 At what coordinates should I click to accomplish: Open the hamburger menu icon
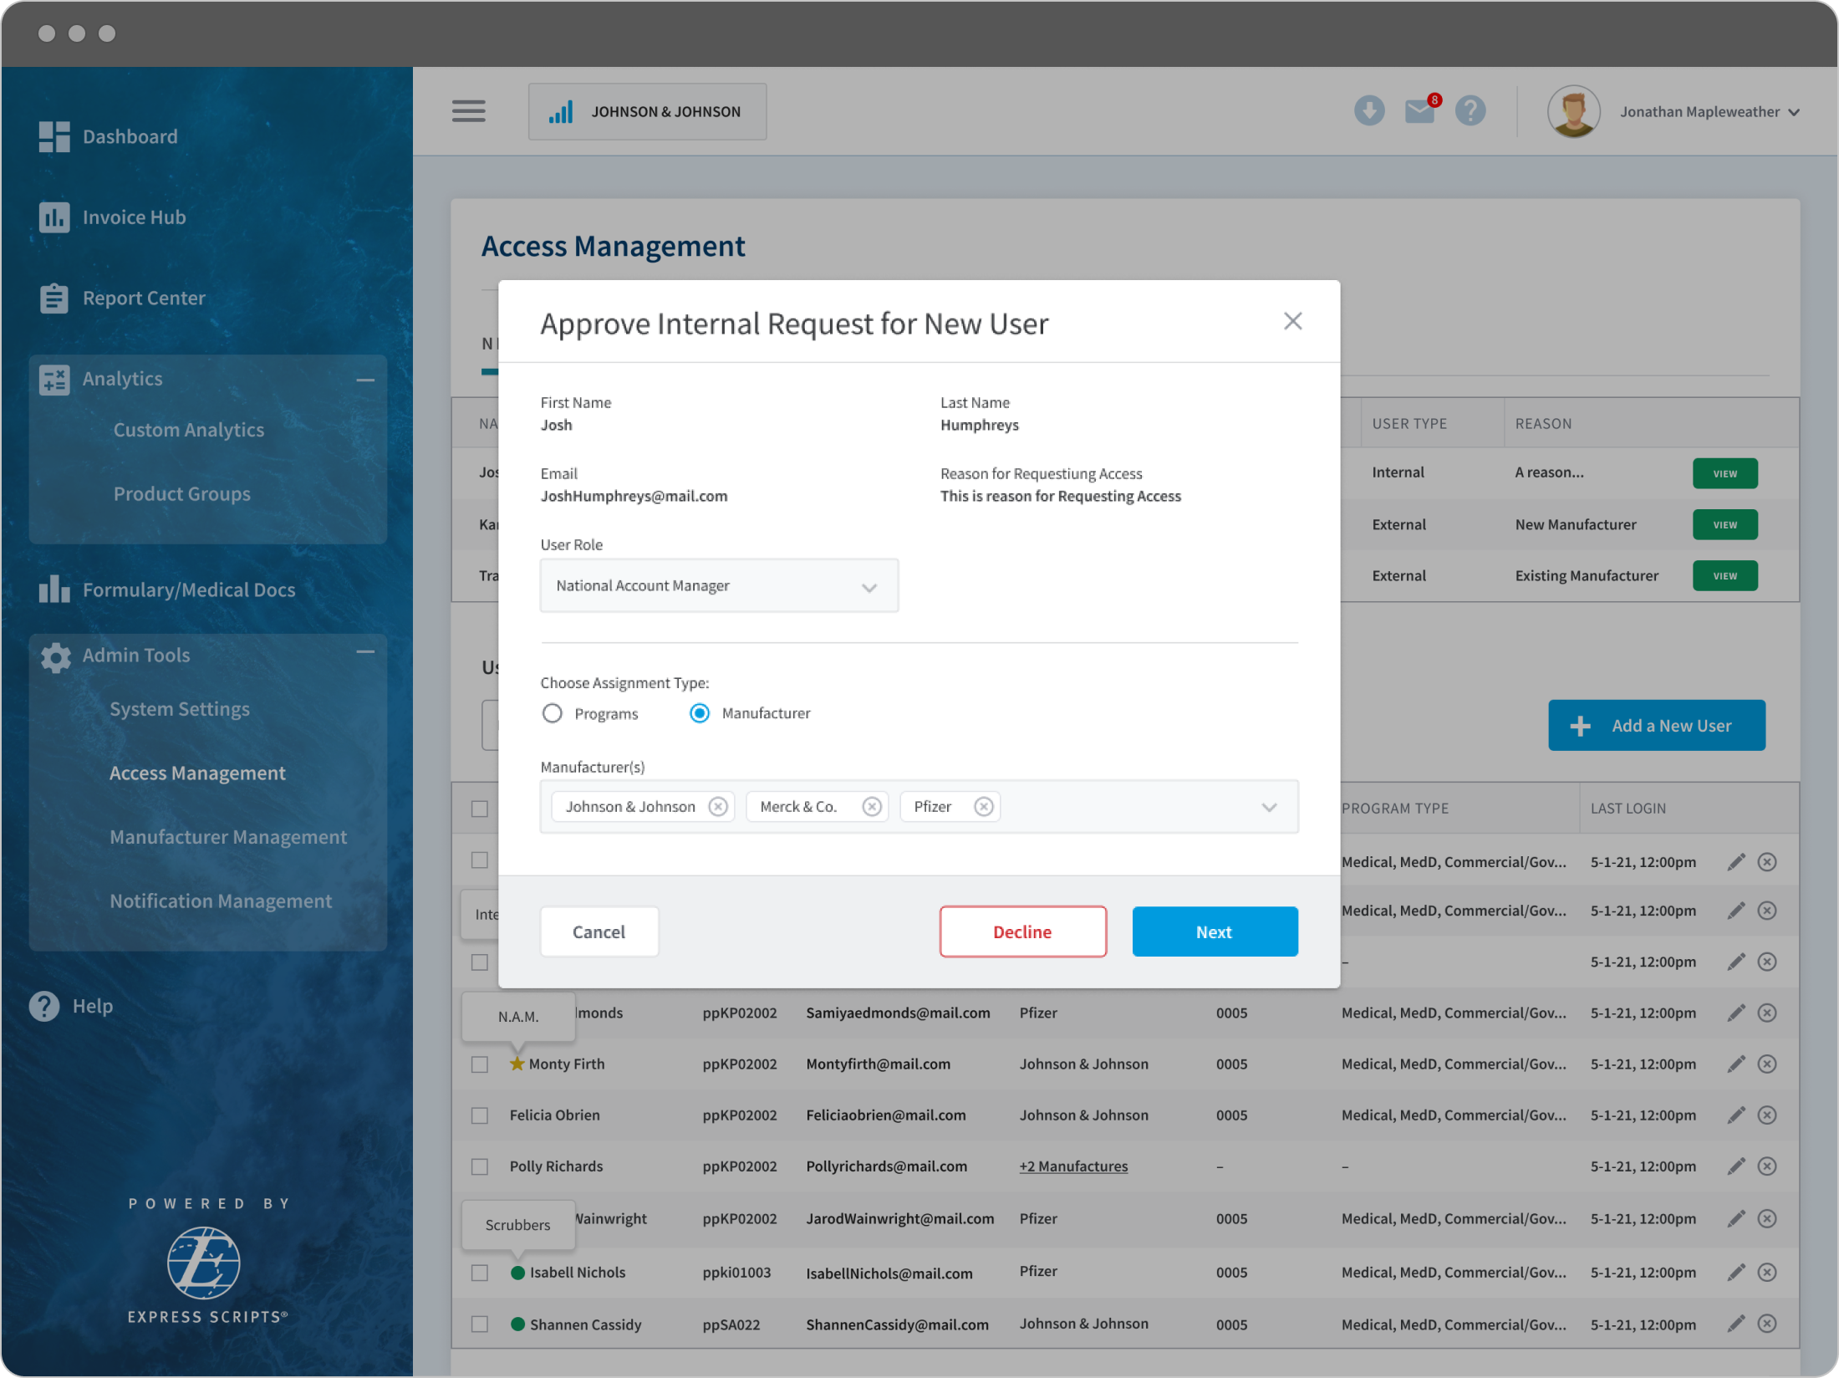(x=468, y=111)
